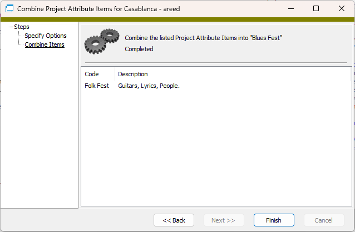This screenshot has height=232, width=355.
Task: Click empty area of the items list
Action: tap(216, 147)
